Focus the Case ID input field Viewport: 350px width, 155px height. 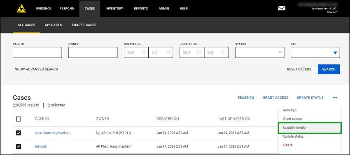(x=37, y=52)
